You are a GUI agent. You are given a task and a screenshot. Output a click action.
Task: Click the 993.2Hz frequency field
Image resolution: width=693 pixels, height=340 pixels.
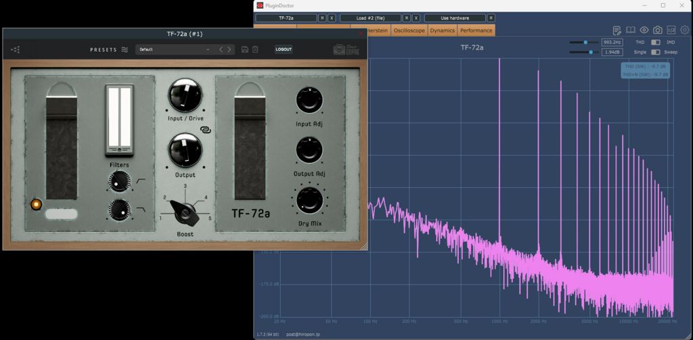[x=612, y=43]
